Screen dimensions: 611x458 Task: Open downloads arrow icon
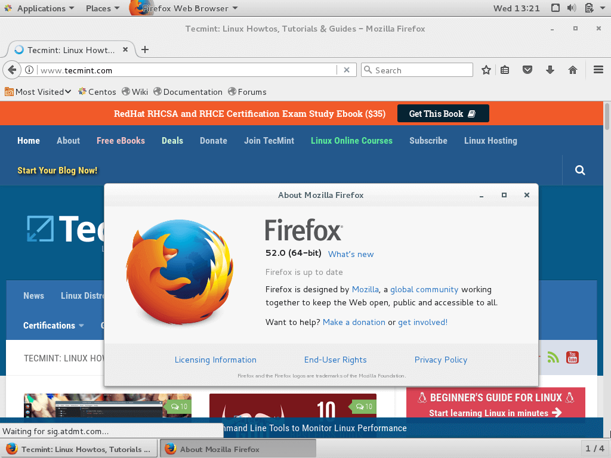coord(550,70)
